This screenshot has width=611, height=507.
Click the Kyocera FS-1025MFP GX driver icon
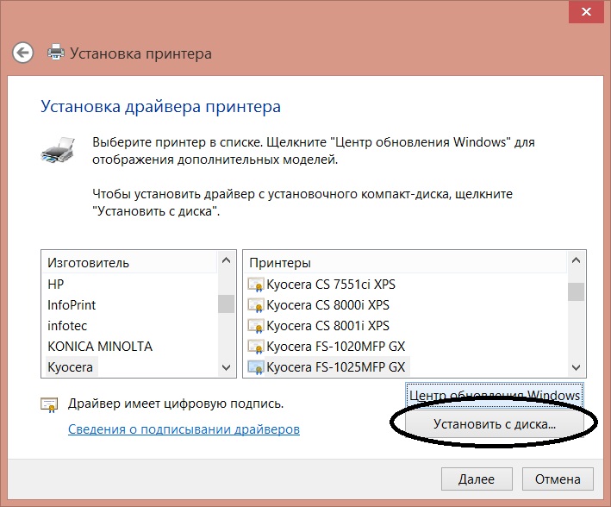[x=256, y=367]
